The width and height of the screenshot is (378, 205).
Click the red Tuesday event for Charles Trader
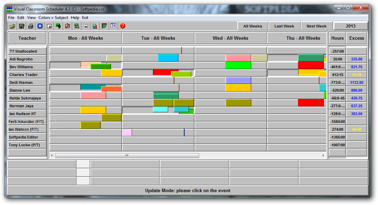coord(162,72)
